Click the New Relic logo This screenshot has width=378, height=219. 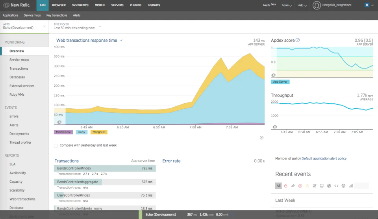click(x=17, y=5)
